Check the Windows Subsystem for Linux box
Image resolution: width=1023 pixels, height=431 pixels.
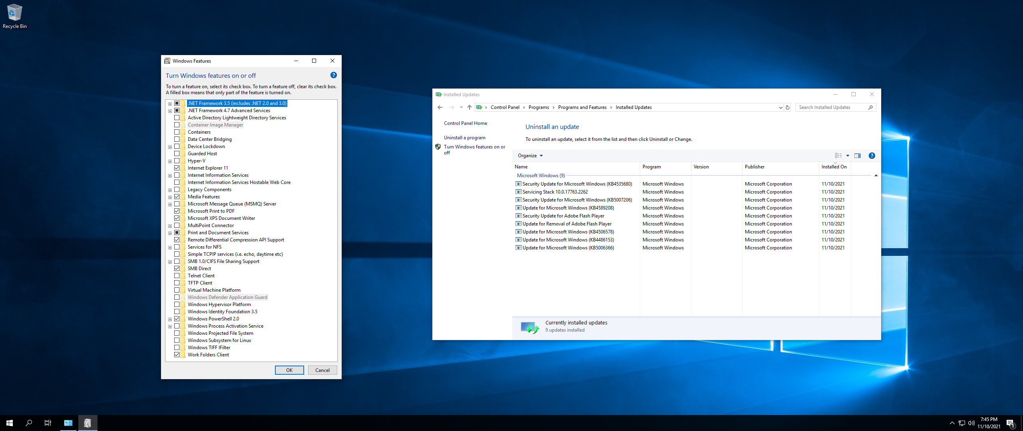(x=177, y=340)
